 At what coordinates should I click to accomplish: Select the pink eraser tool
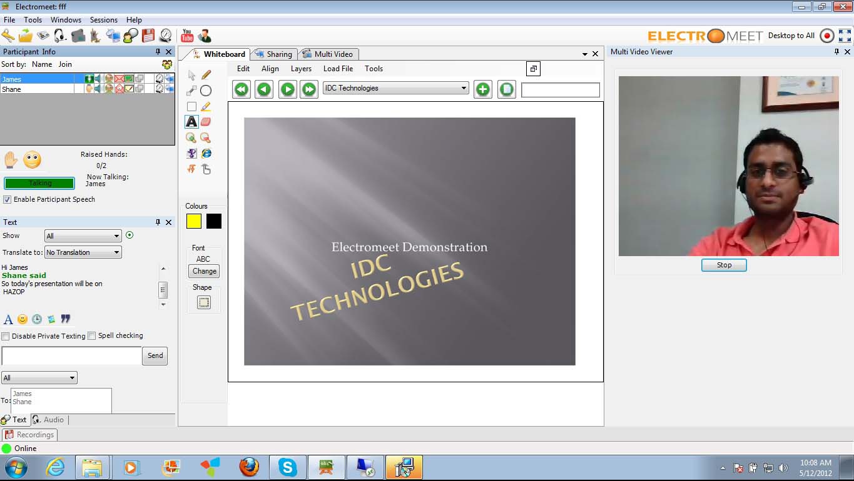point(206,122)
